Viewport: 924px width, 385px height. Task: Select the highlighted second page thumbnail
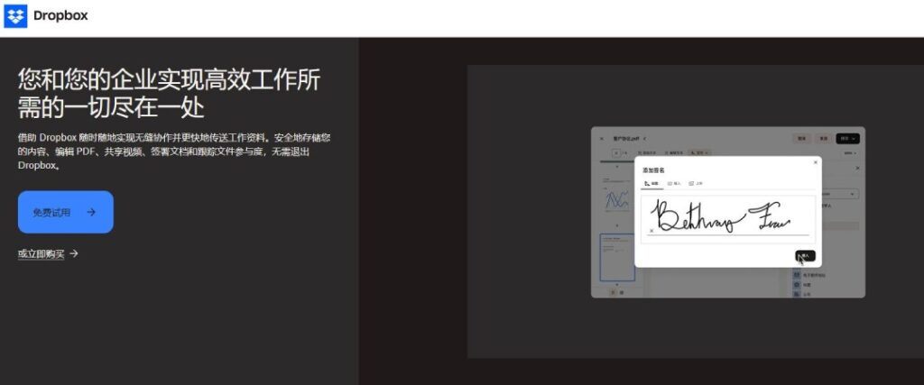click(x=616, y=256)
